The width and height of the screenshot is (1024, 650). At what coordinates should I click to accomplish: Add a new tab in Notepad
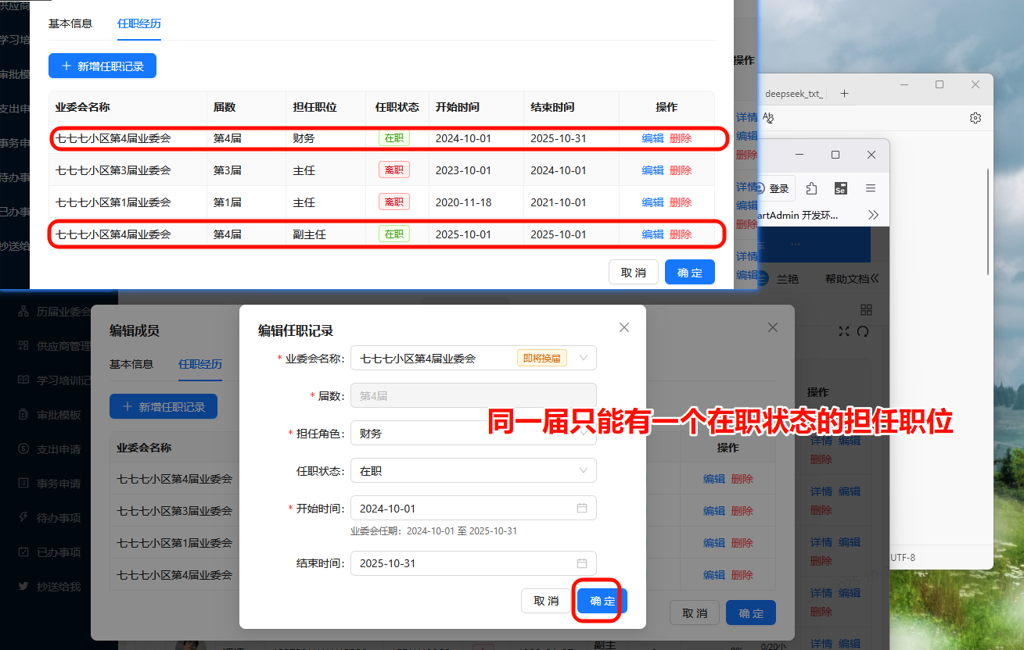point(844,94)
